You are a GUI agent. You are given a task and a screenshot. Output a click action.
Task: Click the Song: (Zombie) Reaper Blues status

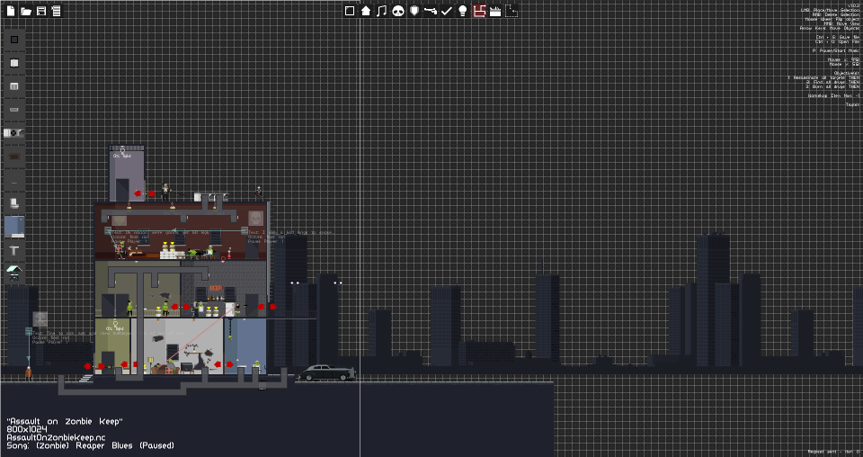click(90, 445)
